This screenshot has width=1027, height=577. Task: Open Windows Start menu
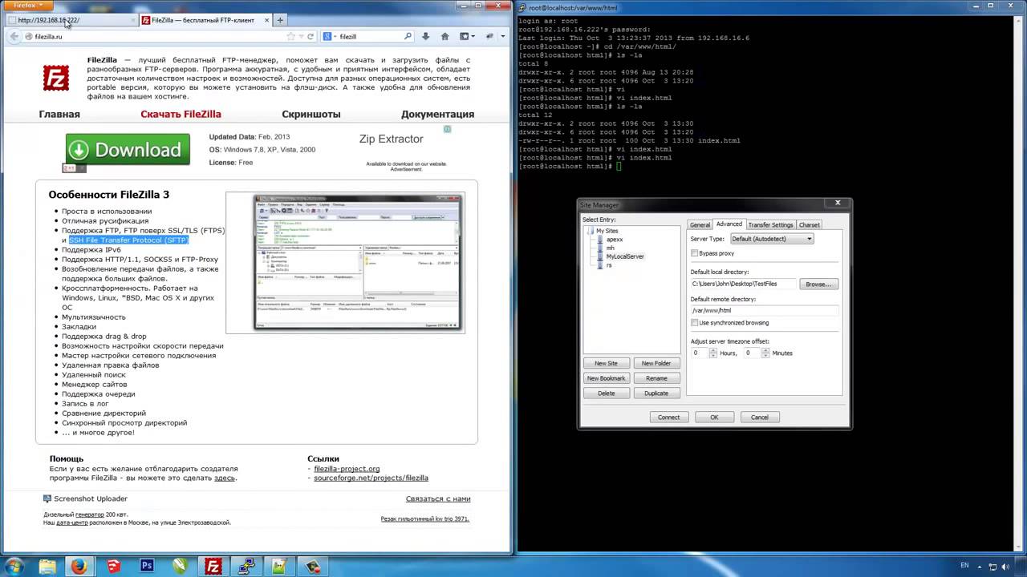click(14, 566)
